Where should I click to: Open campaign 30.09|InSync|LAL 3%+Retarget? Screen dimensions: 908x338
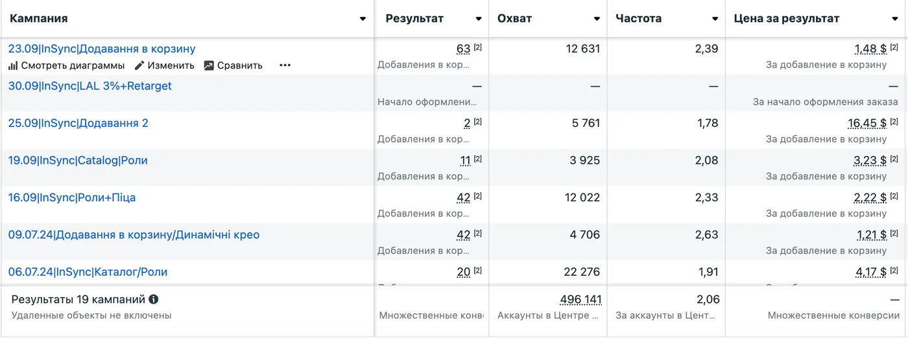pos(90,86)
